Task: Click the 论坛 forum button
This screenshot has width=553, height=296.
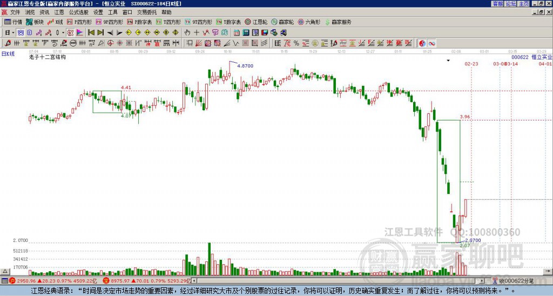Action: click(511, 4)
